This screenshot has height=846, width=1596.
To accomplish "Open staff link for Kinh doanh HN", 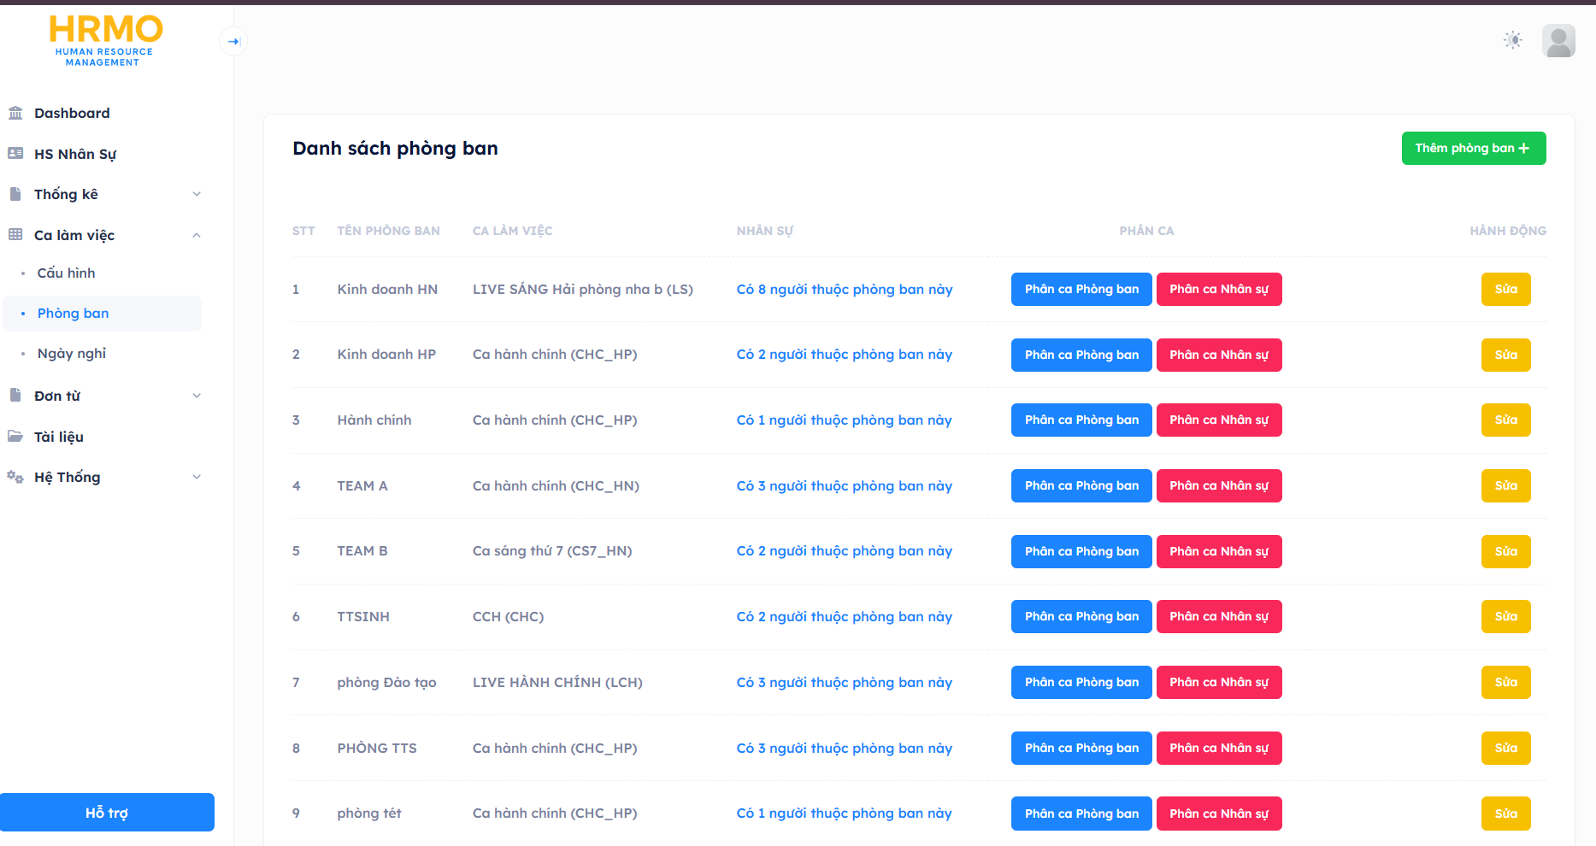I will 844,290.
